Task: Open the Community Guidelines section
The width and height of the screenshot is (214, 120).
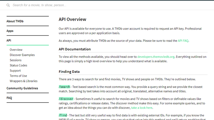Action: click(22, 88)
